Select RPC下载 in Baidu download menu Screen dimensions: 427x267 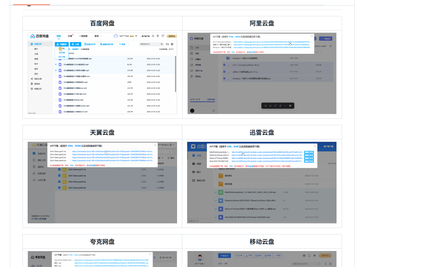(x=62, y=57)
